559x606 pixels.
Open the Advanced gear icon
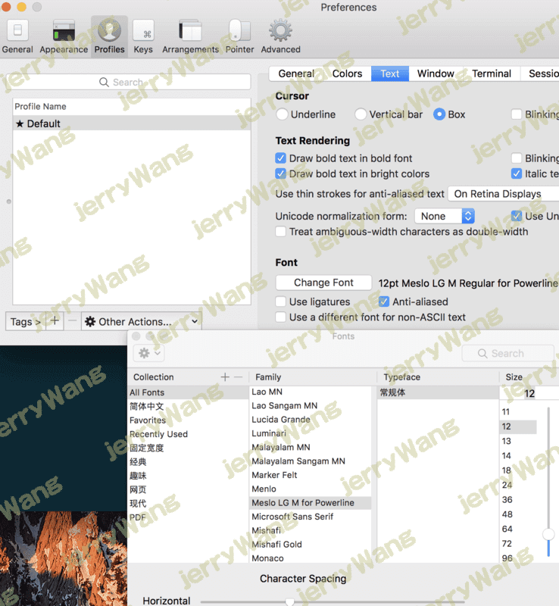(280, 31)
